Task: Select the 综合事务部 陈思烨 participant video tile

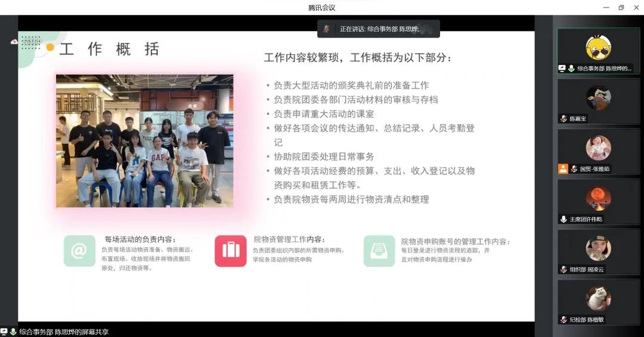Action: pyautogui.click(x=598, y=51)
